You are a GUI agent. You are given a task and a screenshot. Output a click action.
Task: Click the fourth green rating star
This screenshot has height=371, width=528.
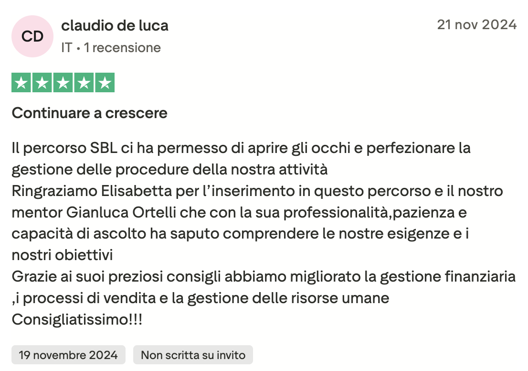[84, 83]
